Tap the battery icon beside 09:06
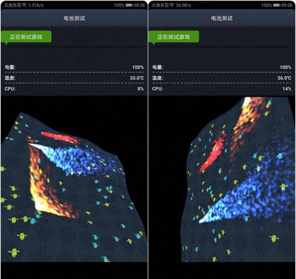296x279 pixels. pos(277,5)
